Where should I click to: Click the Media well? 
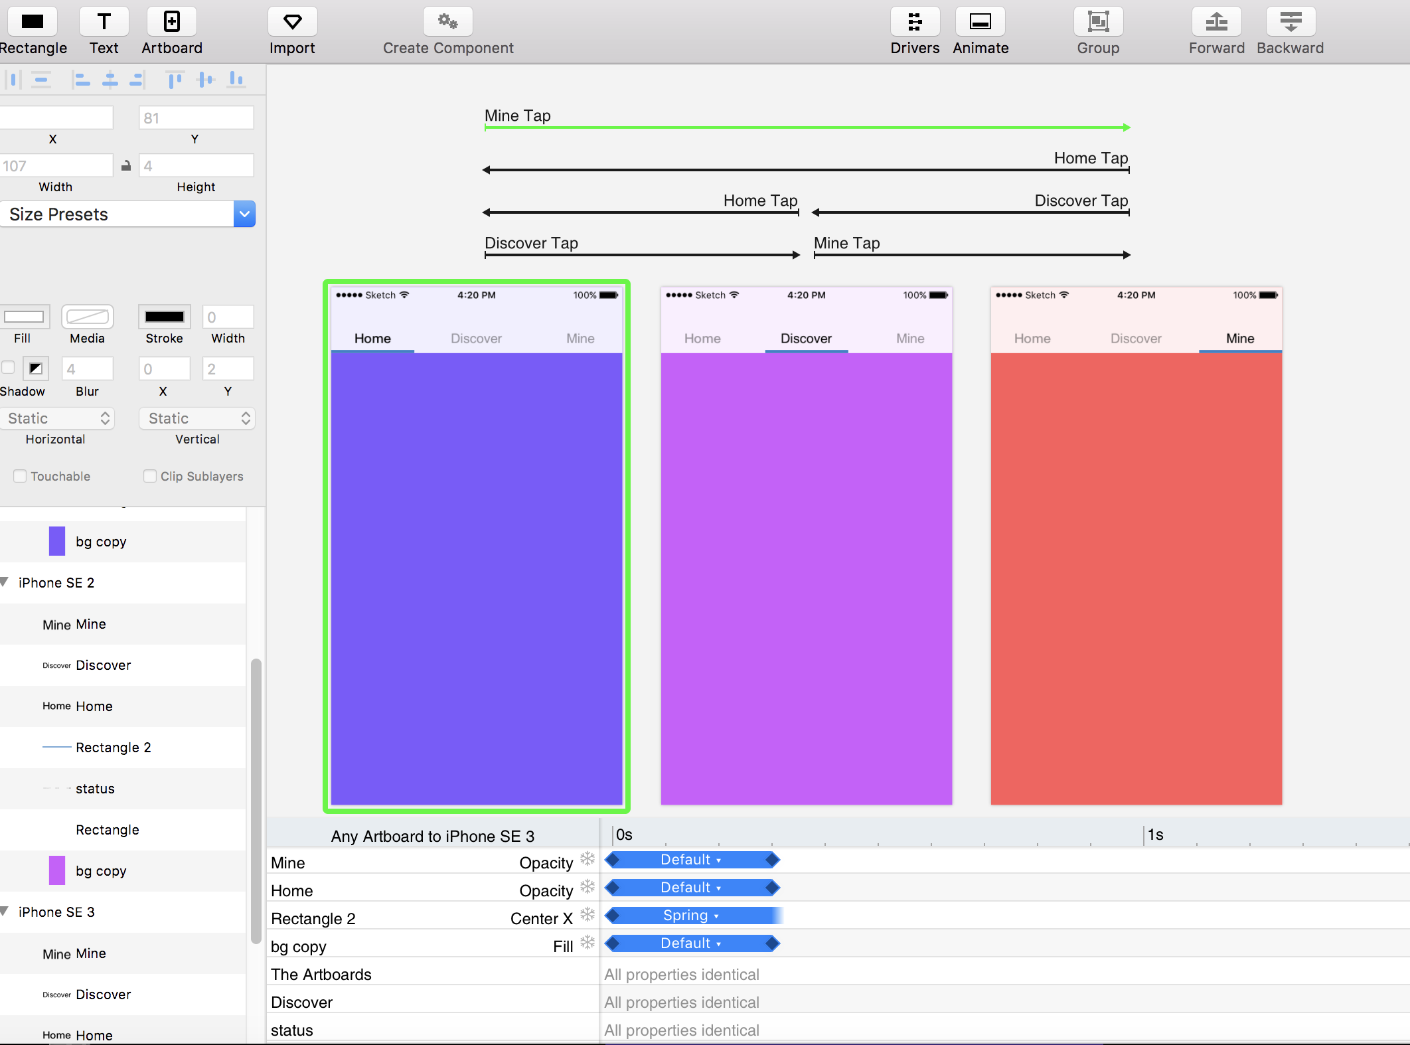[88, 317]
